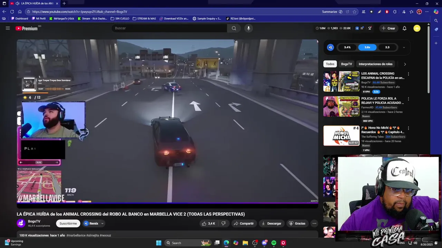Viewport: 442px width, 248px height.
Task: Click the Compartir share button
Action: [244, 224]
